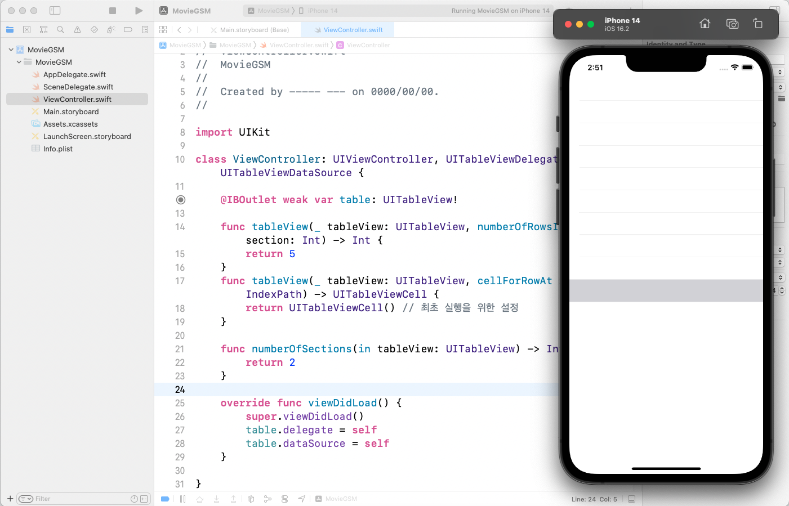789x506 pixels.
Task: Add new file with plus button
Action: 10,499
